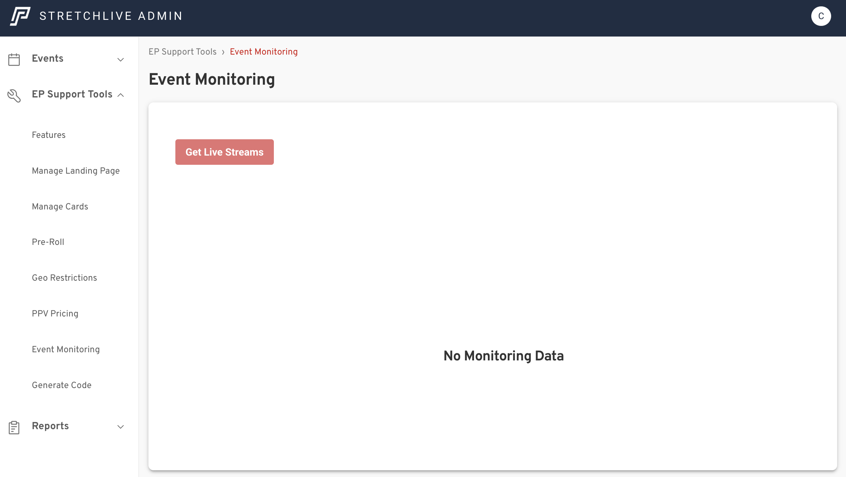Screen dimensions: 846x477
Task: Click Event Monitoring breadcrumb link
Action: 264,52
